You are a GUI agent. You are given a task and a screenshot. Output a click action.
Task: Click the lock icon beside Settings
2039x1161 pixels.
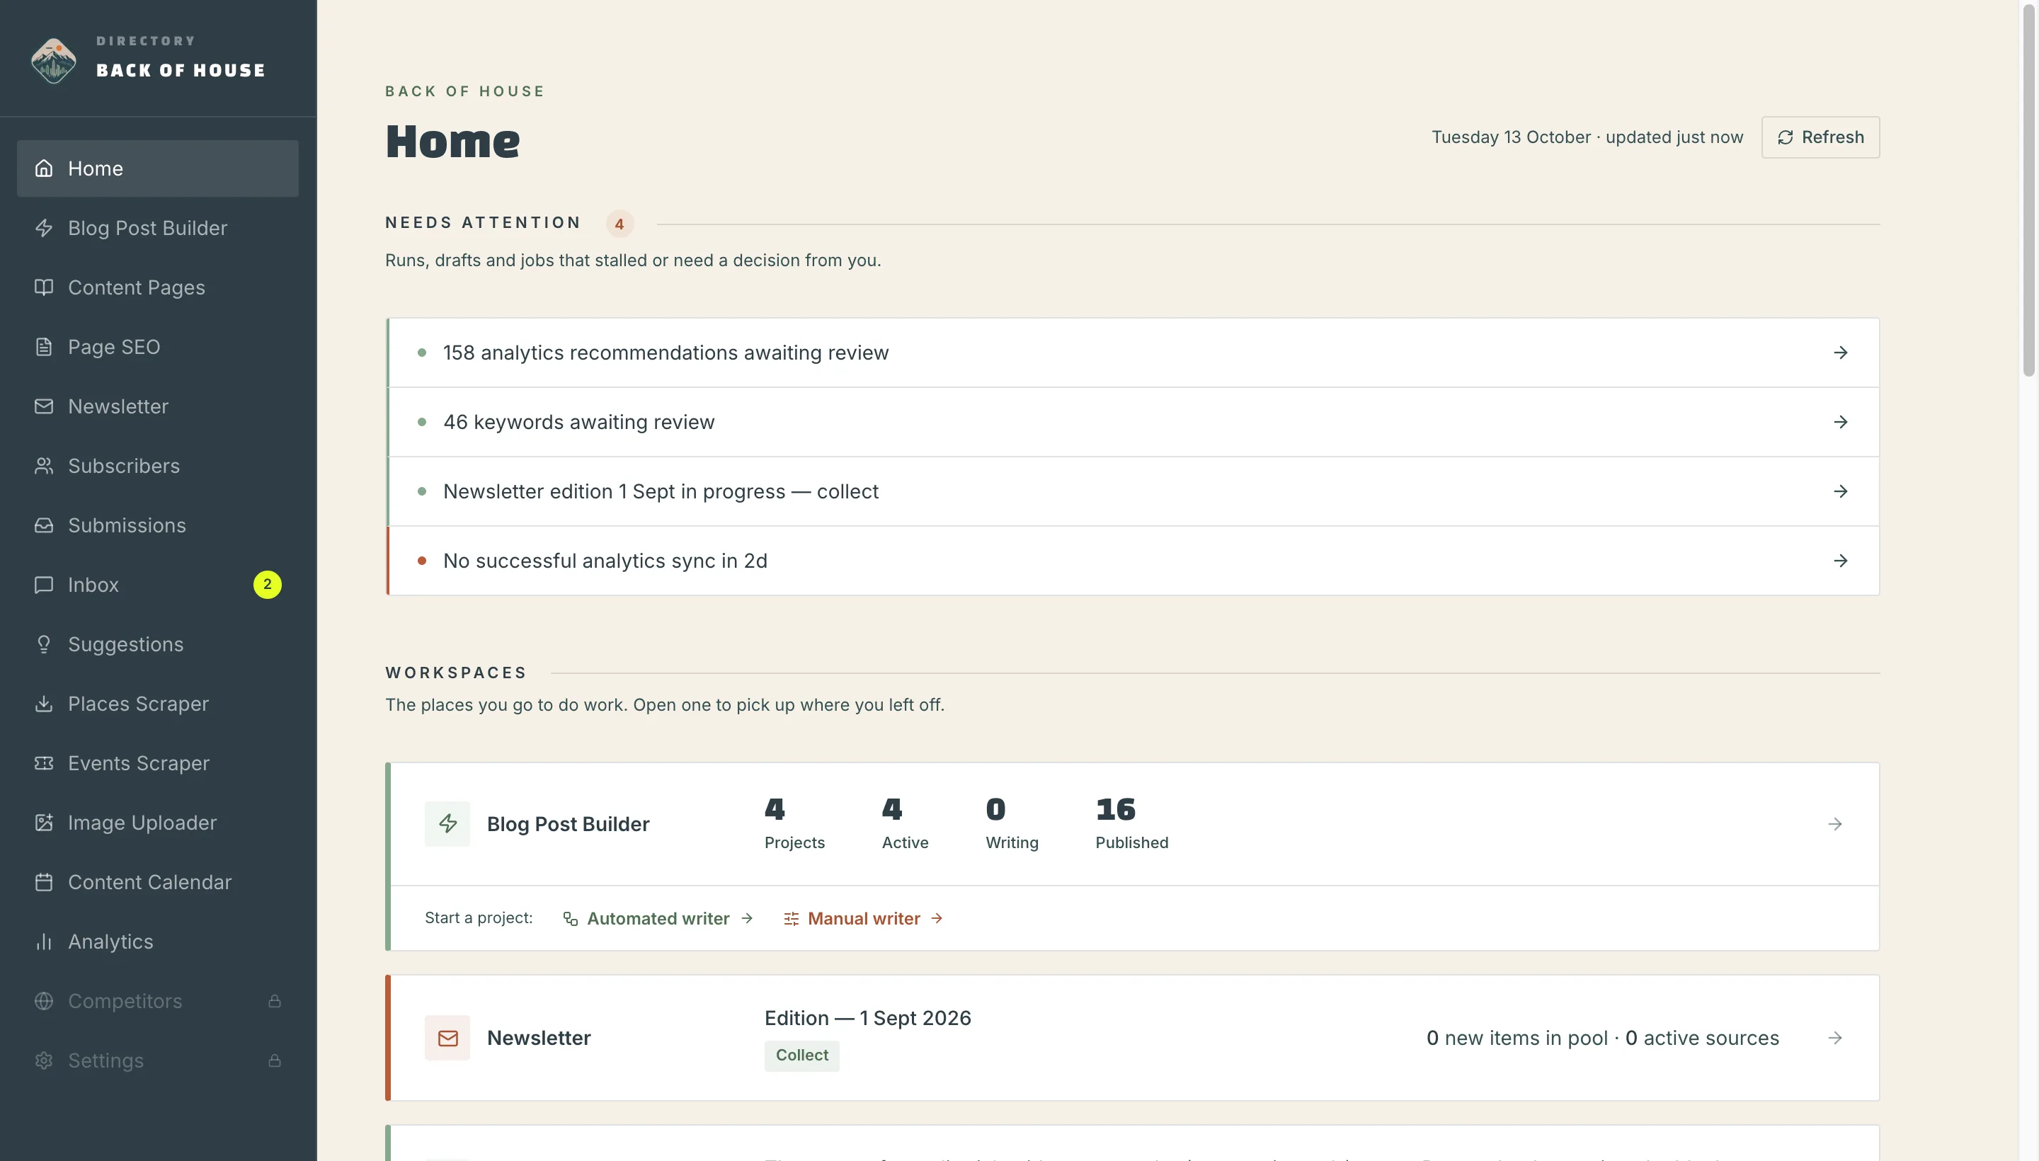[x=274, y=1060]
